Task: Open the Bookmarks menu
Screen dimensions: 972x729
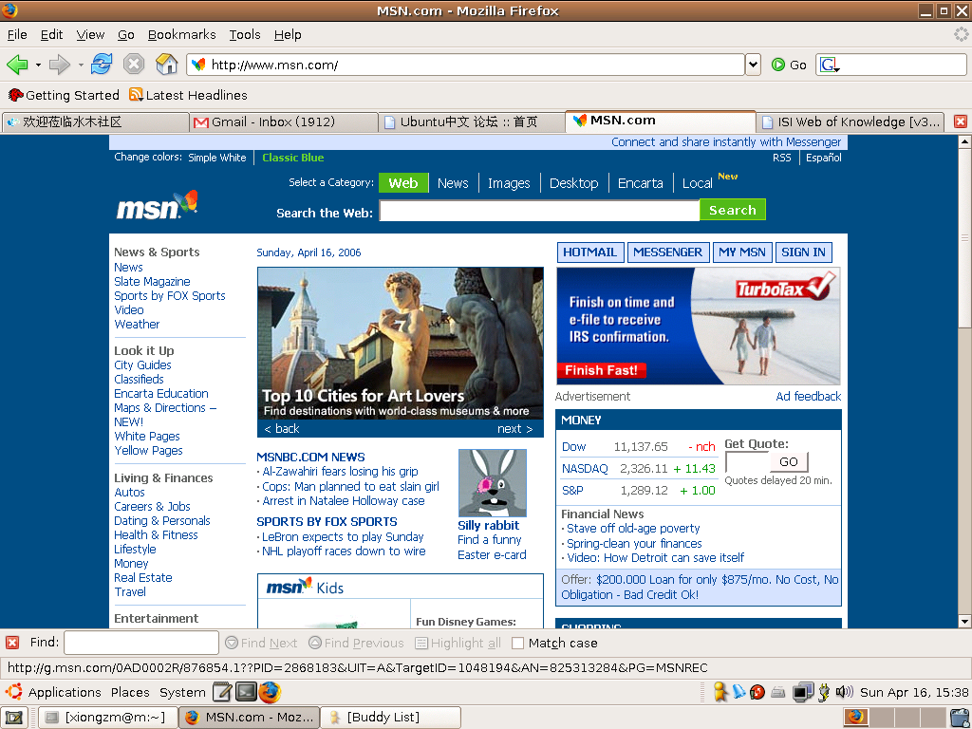Action: [x=181, y=35]
